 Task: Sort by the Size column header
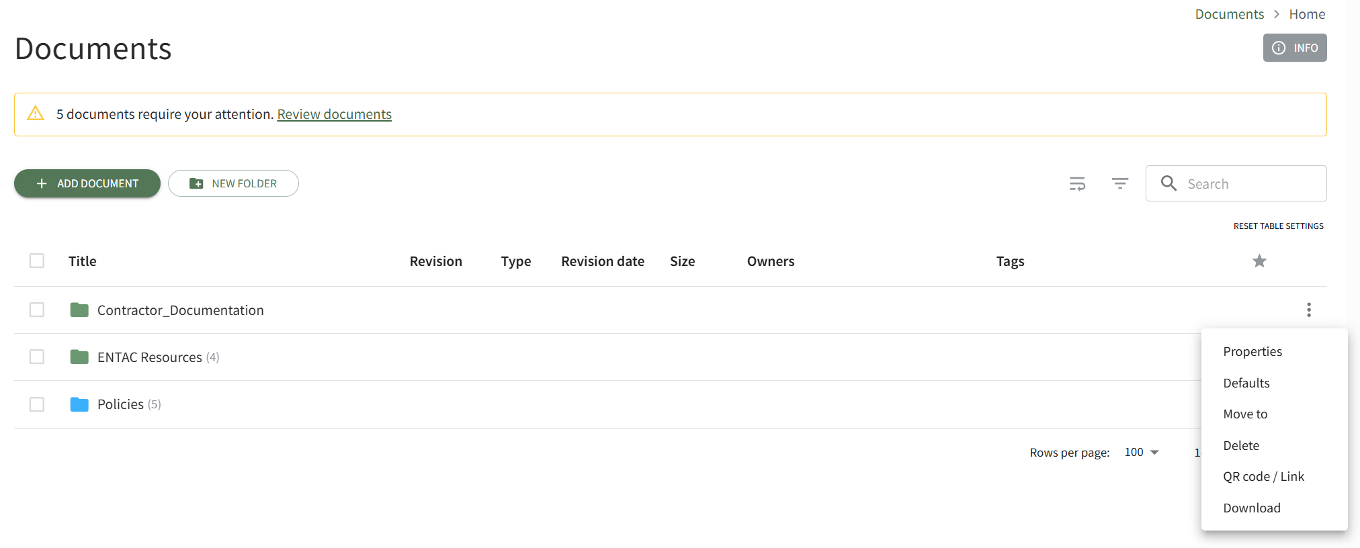click(x=682, y=261)
